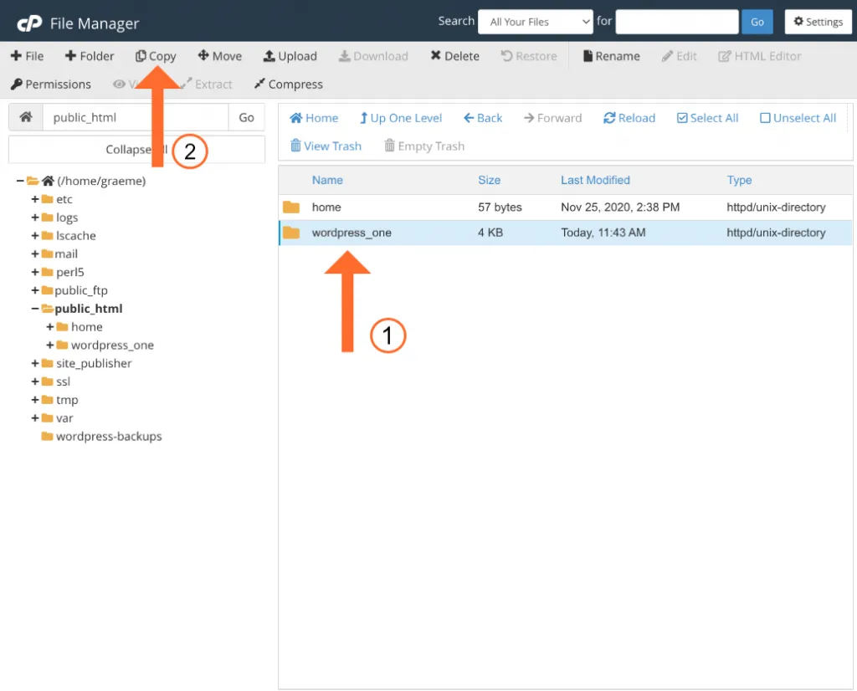Sort by Size column header
The width and height of the screenshot is (857, 691).
coord(489,180)
